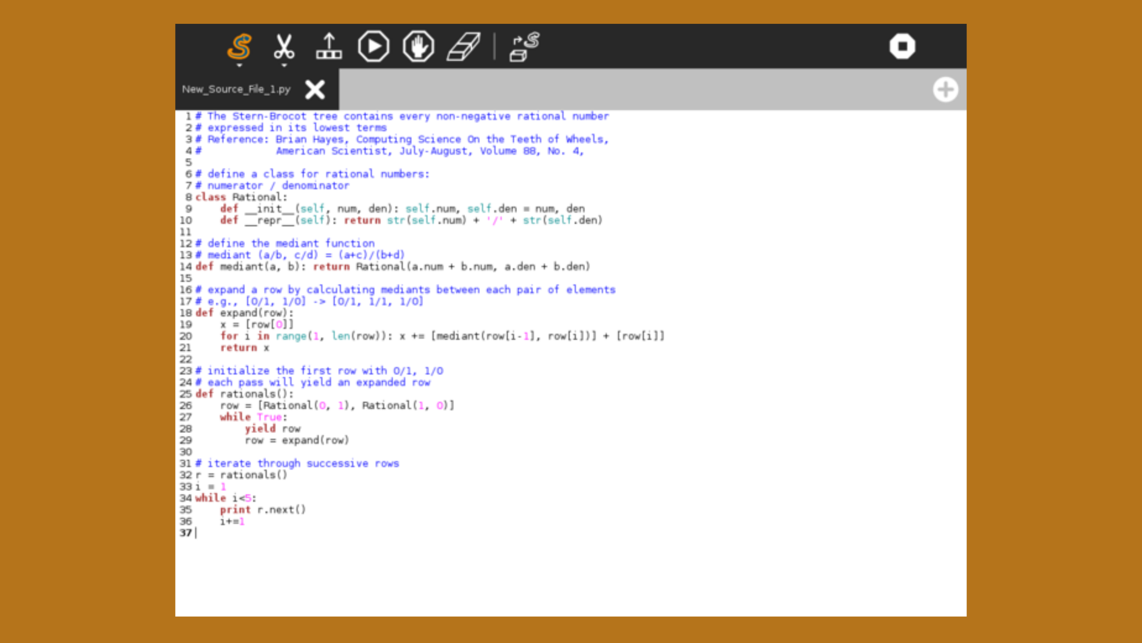The width and height of the screenshot is (1142, 643).
Task: Clear output with the eraser icon
Action: point(463,46)
